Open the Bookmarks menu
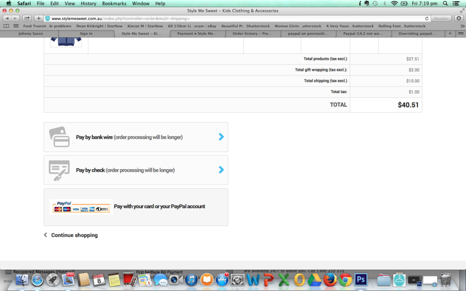This screenshot has width=466, height=291. coord(114,3)
